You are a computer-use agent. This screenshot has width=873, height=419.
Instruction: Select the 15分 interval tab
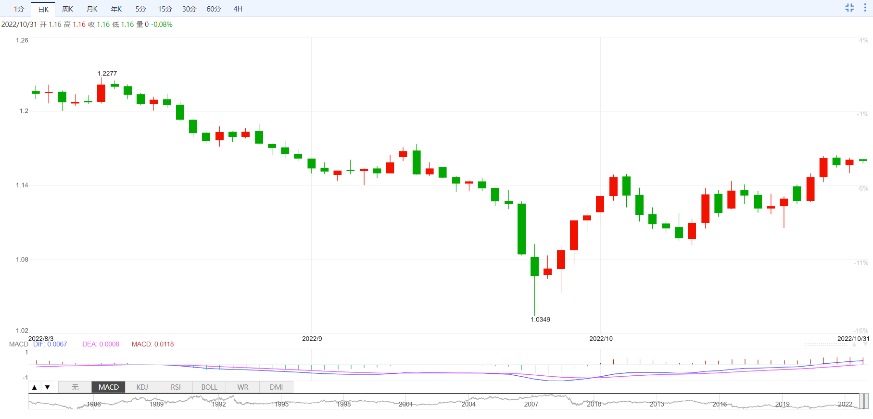coord(165,9)
